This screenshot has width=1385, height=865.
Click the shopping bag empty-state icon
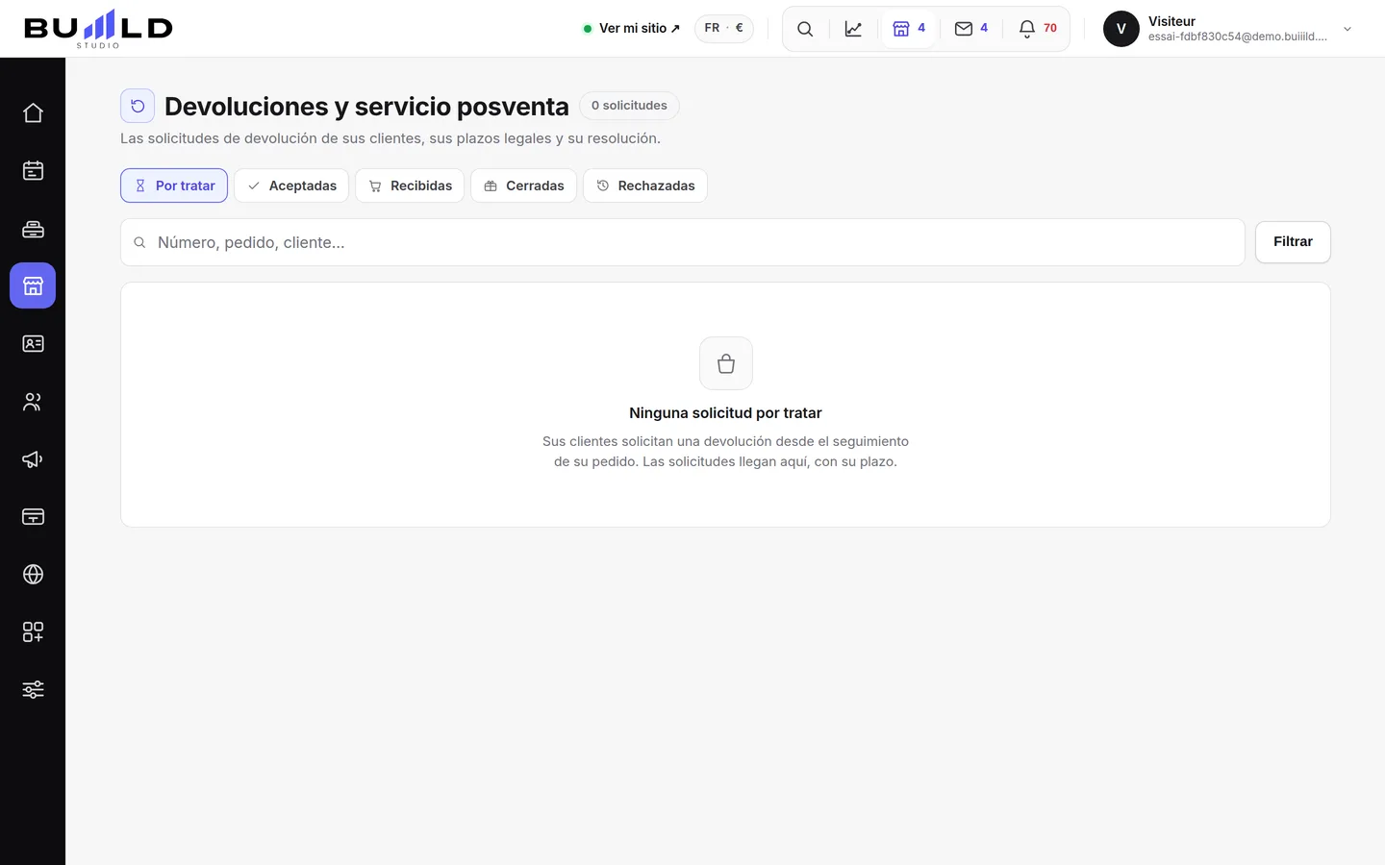726,363
